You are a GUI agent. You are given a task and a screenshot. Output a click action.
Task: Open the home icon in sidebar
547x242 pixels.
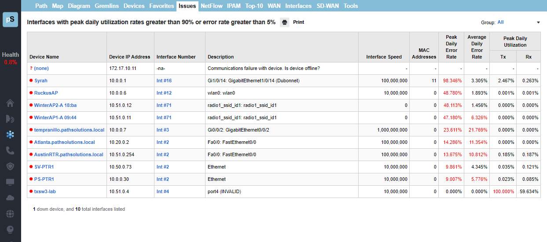point(10,103)
